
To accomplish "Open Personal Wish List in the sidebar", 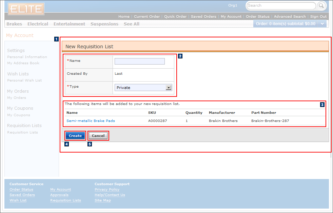I will click(x=24, y=80).
